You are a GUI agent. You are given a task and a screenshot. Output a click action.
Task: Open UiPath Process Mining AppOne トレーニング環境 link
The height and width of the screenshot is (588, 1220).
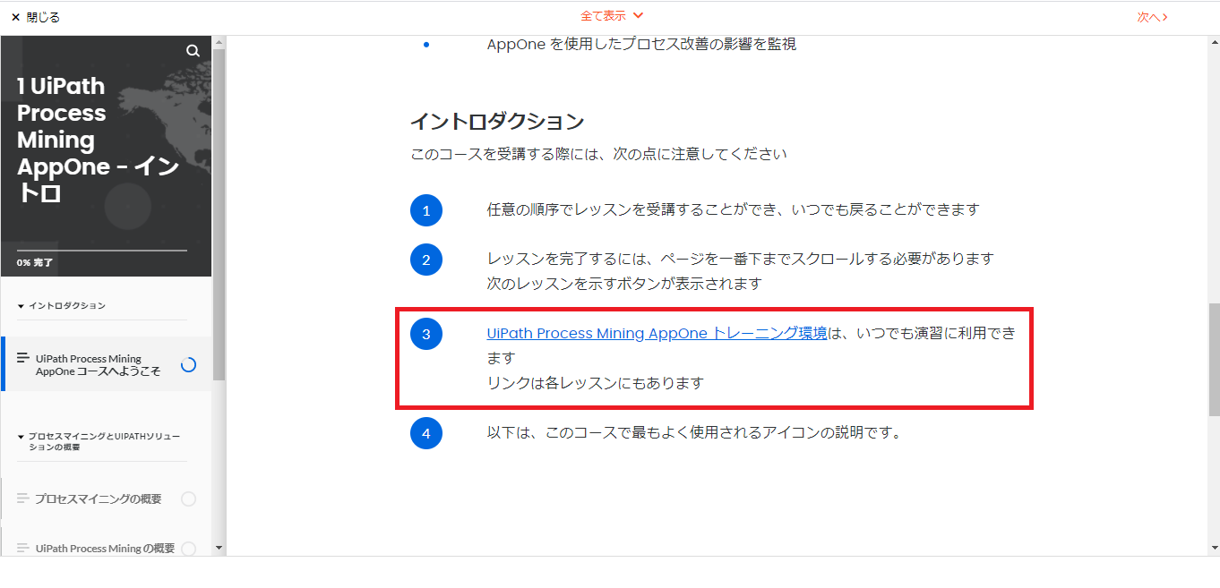(x=657, y=333)
